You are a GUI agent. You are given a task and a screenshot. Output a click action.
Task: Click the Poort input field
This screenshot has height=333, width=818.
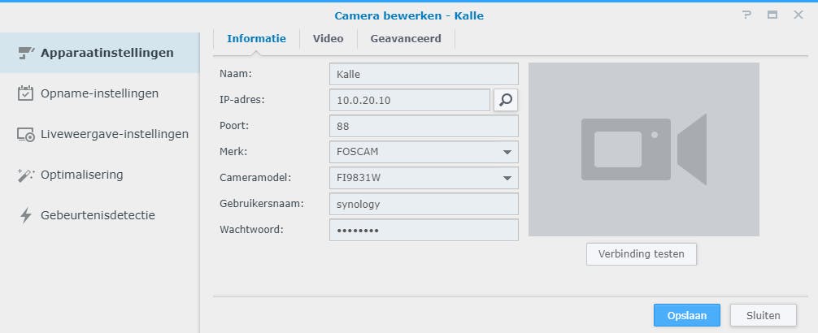pos(424,126)
